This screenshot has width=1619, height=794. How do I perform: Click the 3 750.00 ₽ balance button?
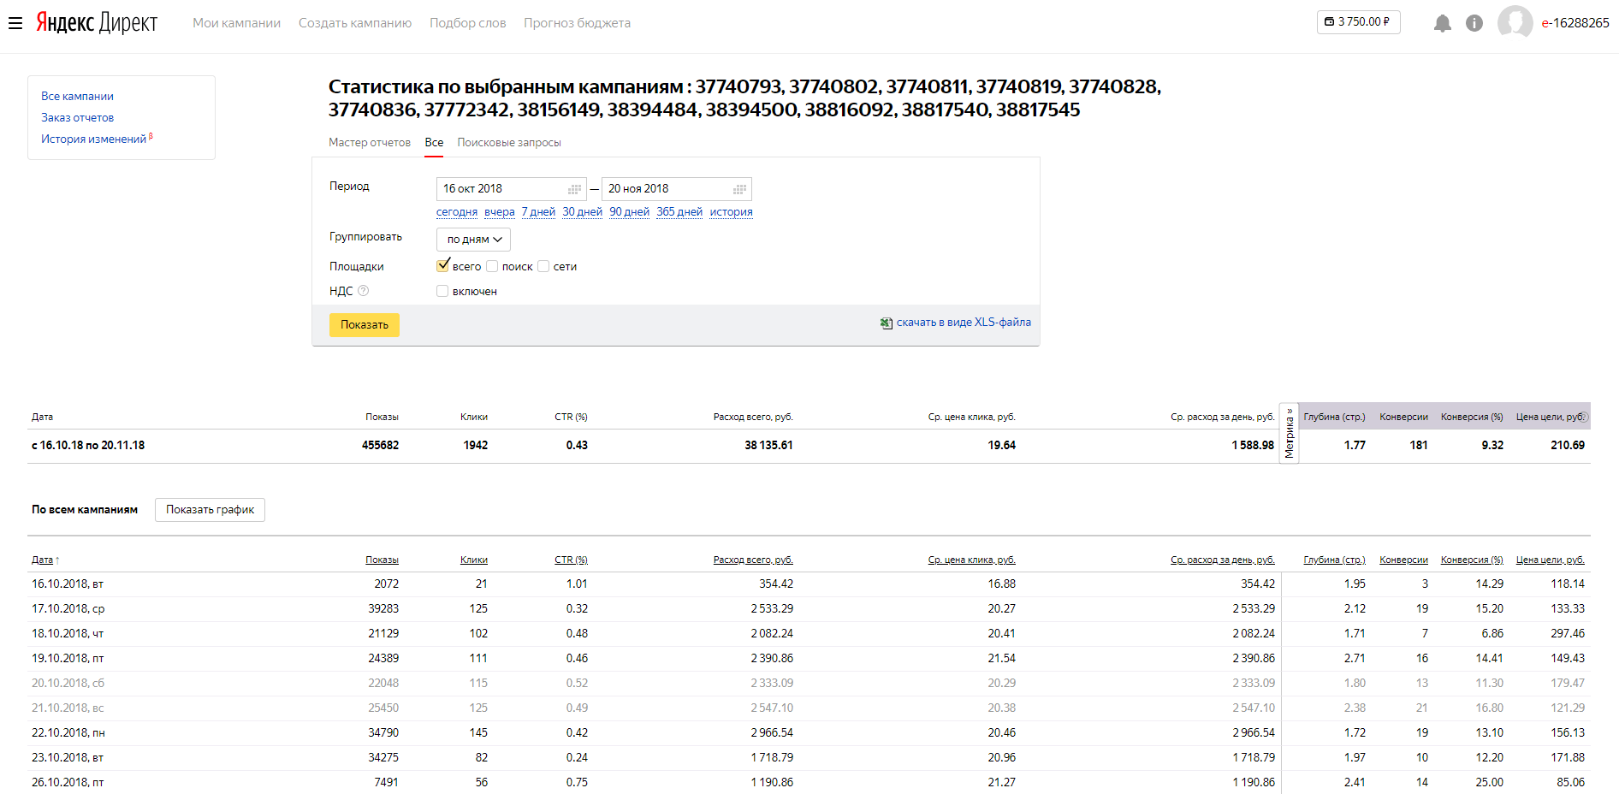[1359, 22]
